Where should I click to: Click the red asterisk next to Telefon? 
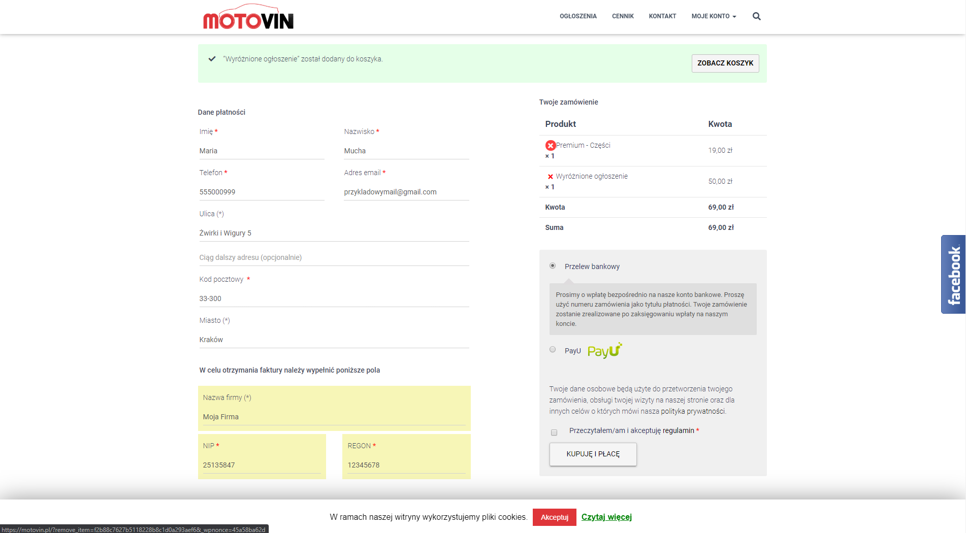(x=227, y=172)
